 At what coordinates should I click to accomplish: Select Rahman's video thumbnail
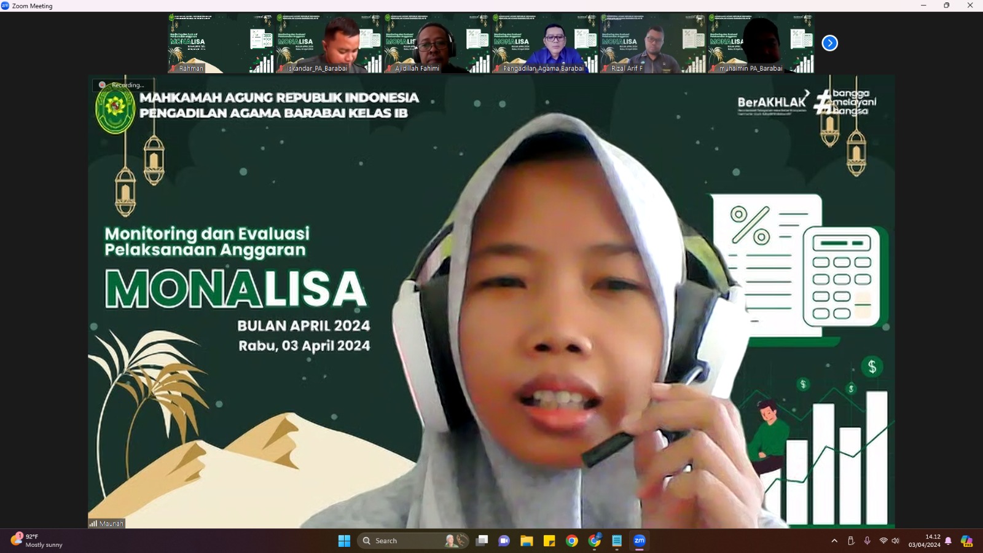pyautogui.click(x=221, y=43)
